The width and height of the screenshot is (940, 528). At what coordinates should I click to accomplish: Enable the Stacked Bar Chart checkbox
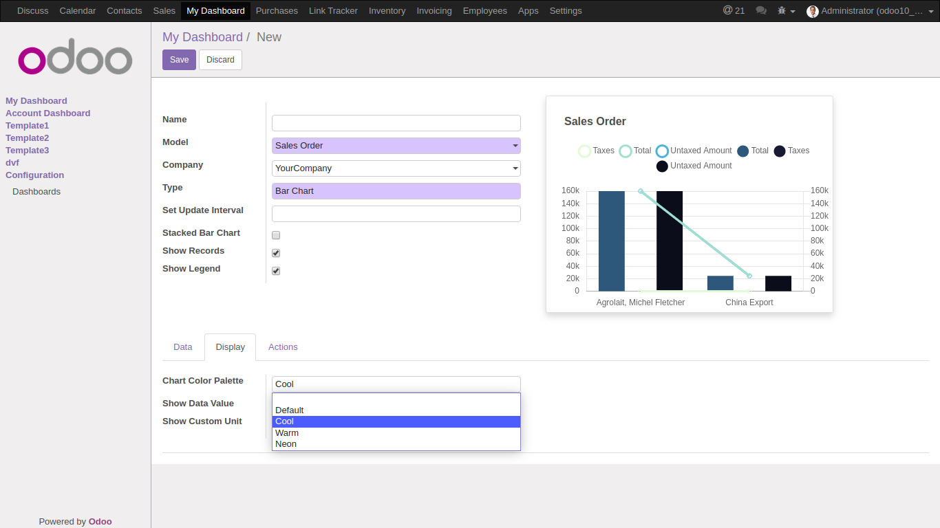tap(276, 235)
